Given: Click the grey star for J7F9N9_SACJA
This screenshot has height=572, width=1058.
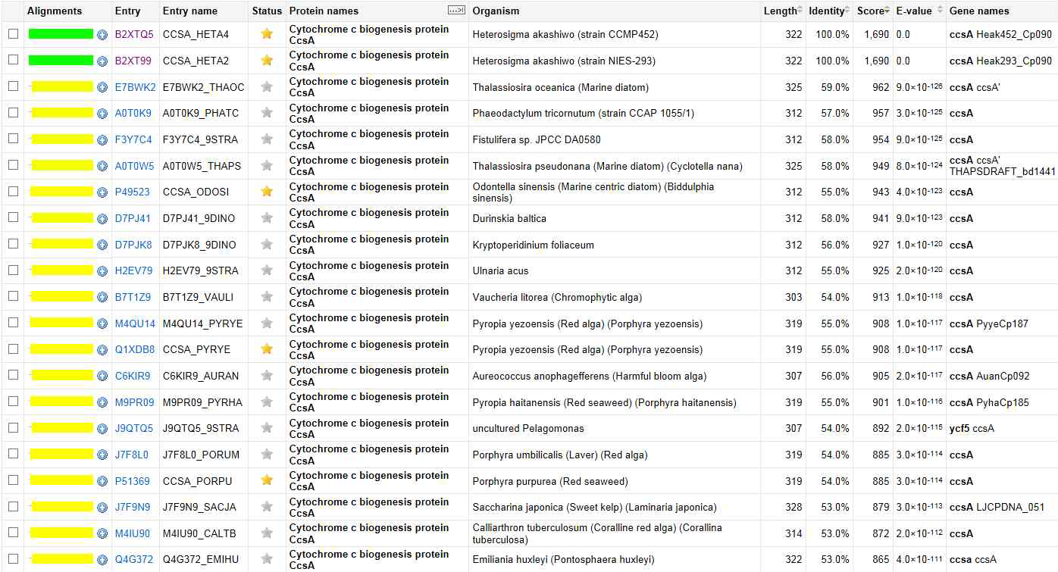Looking at the screenshot, I should click(266, 507).
